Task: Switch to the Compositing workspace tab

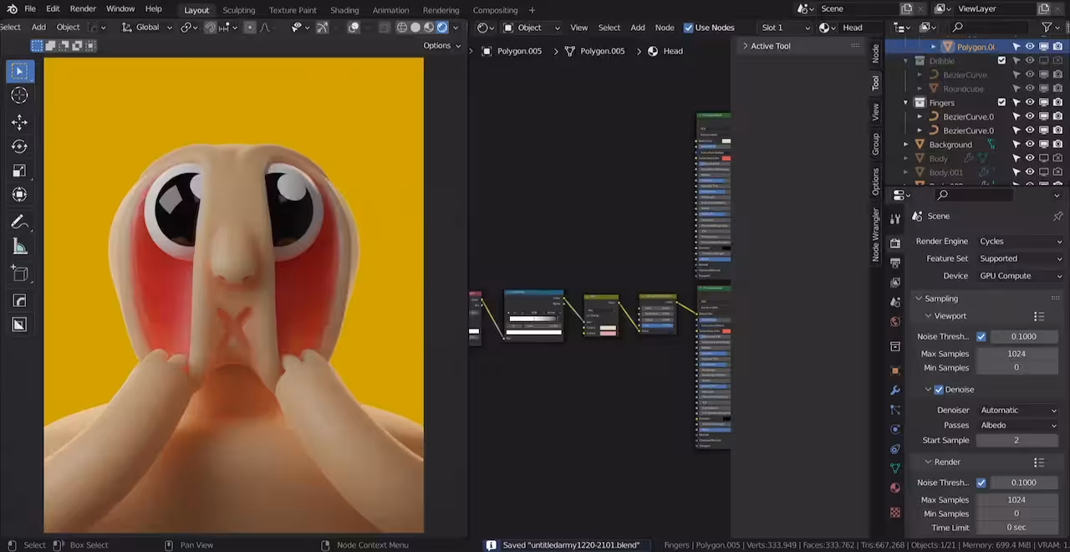Action: click(495, 10)
